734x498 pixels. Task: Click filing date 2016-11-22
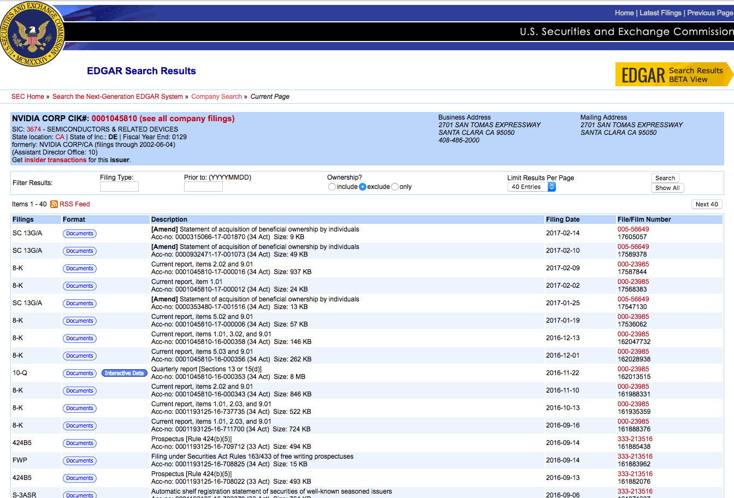(x=563, y=373)
